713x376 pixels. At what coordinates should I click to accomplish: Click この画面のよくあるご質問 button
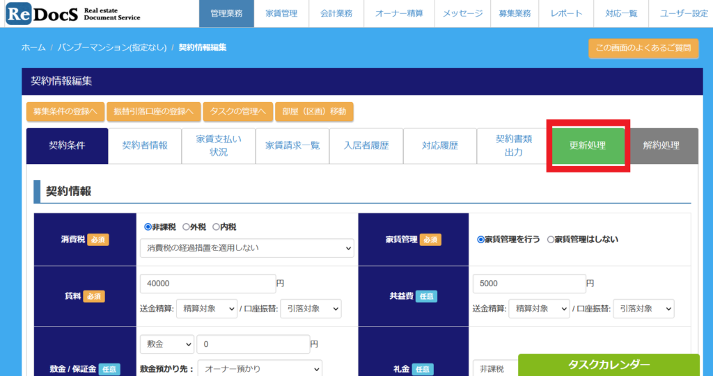coord(643,48)
